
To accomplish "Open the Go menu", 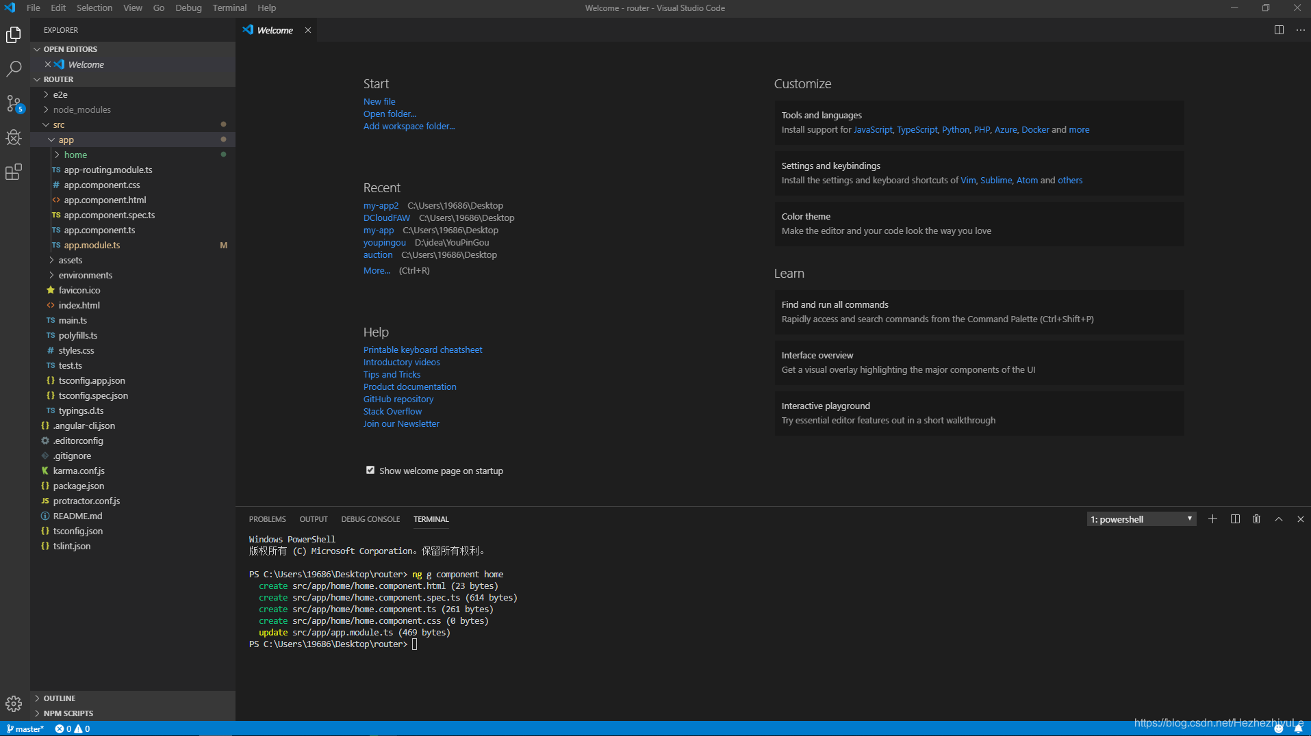I will [x=158, y=8].
